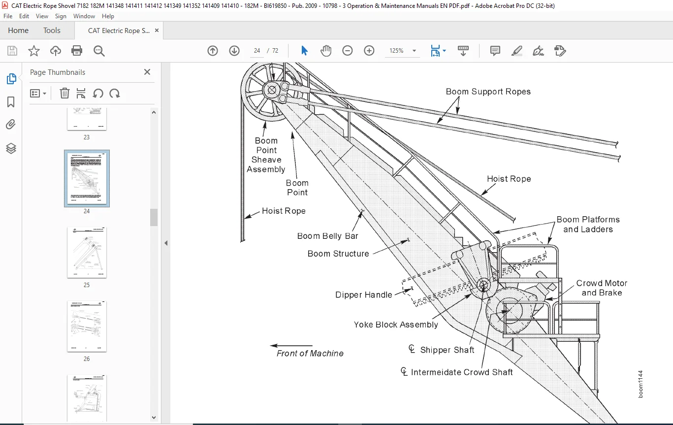Click the 'Boom Belly Bar' label
This screenshot has width=673, height=425.
pos(328,236)
